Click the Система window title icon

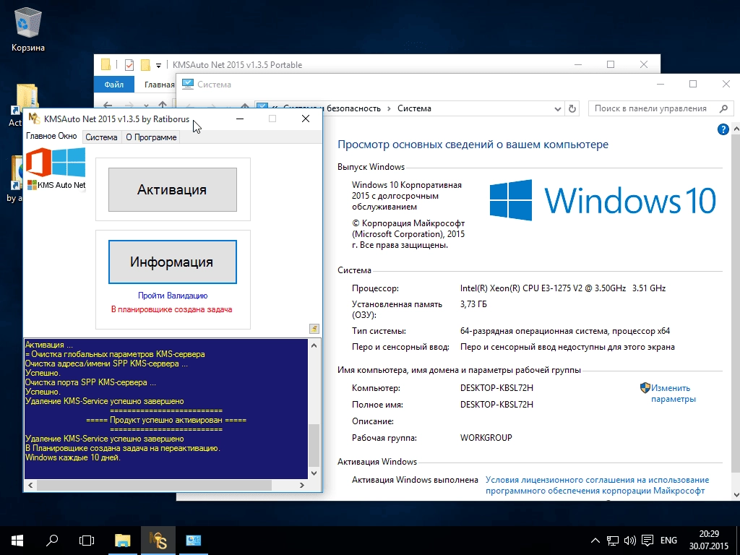tap(188, 84)
